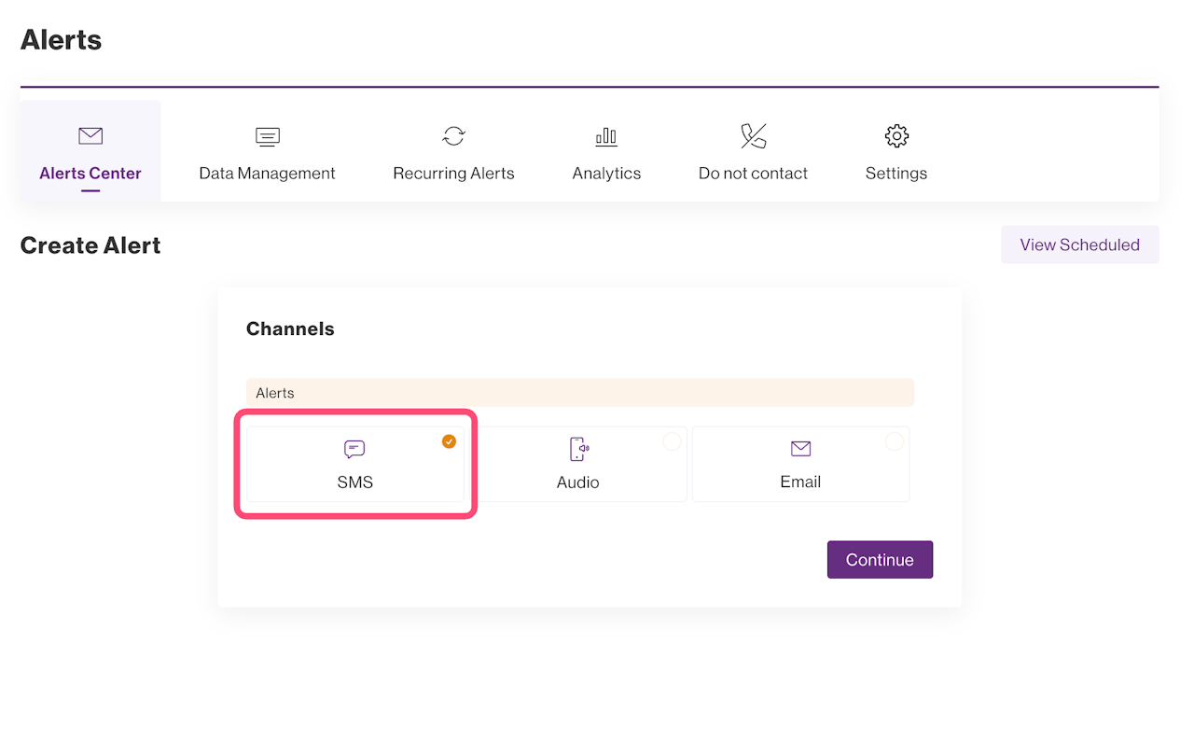This screenshot has width=1194, height=741.
Task: Select the Audio channel card label
Action: 578,482
